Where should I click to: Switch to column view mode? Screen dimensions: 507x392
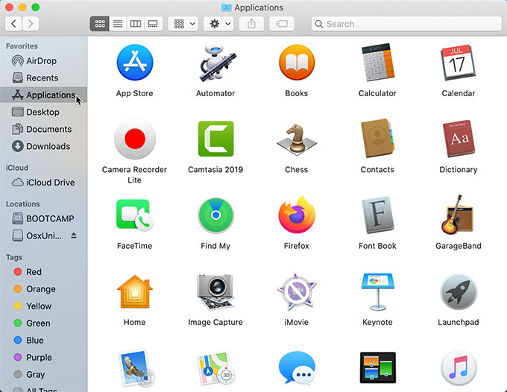(x=136, y=24)
